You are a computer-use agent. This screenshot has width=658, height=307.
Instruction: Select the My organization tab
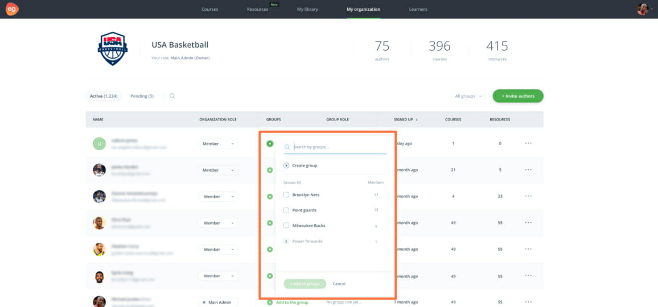coord(363,9)
